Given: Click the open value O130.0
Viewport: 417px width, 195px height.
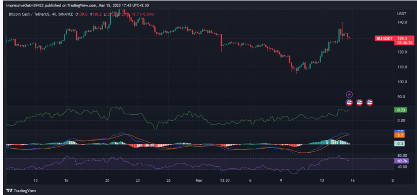Looking at the screenshot, I should point(82,14).
